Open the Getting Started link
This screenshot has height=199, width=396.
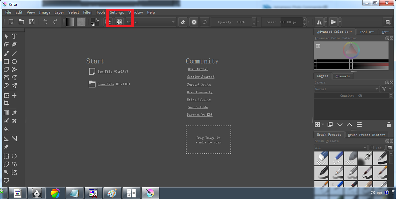[200, 77]
